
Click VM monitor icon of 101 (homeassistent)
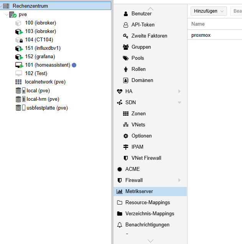click(19, 65)
